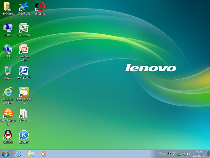The width and height of the screenshot is (210, 158).
Task: Select the iQiyi PPS video shortcut
Action: [24, 92]
